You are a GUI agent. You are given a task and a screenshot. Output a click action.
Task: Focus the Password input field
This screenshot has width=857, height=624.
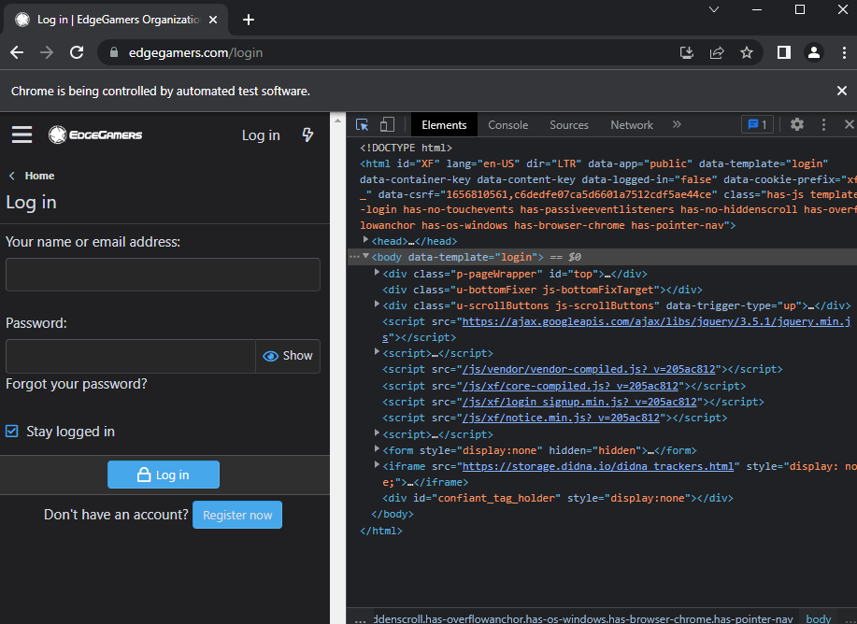[x=131, y=356]
